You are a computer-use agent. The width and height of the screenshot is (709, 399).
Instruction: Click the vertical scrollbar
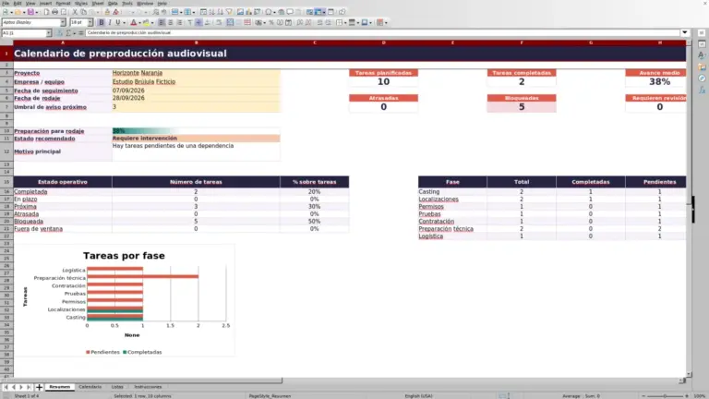tap(689, 208)
